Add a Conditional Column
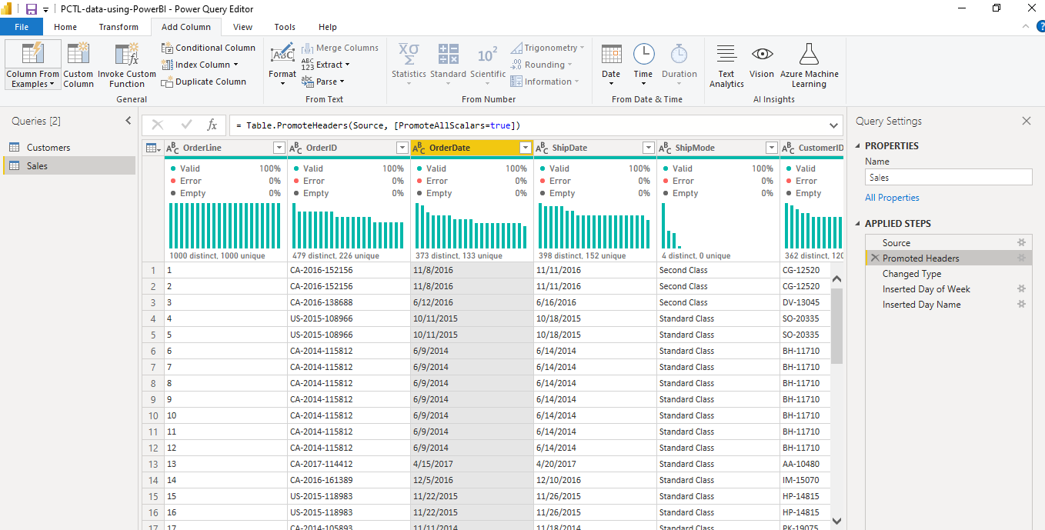Screen dimensions: 1045x530 (x=208, y=48)
